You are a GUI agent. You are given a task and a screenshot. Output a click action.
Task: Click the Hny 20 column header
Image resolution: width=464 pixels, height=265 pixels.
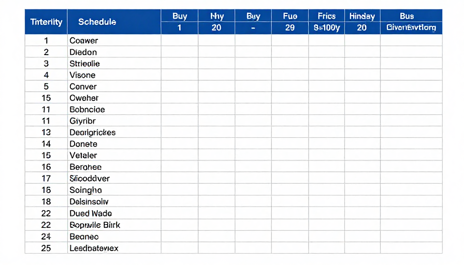[216, 22]
